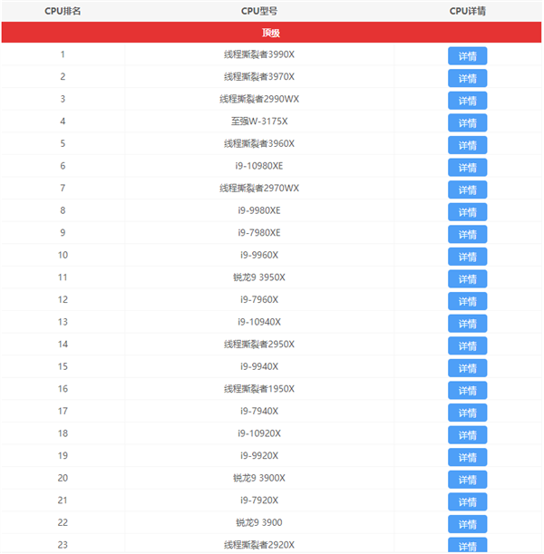Click 详情 button for 线程撕裂者3970X
The height and width of the screenshot is (554, 544).
coord(467,78)
